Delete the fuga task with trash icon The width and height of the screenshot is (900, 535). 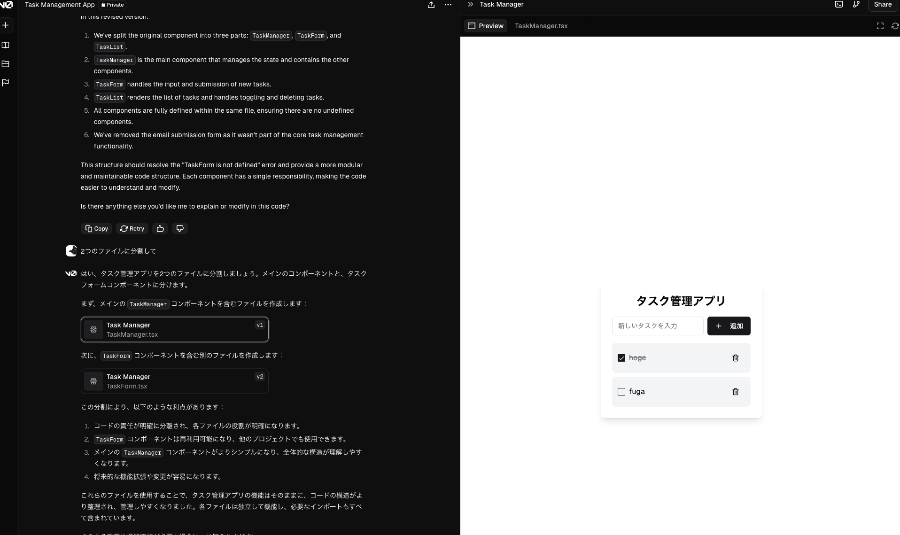736,392
